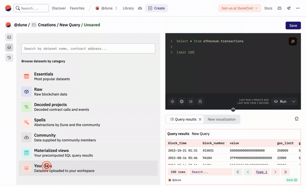Open the Telegram paper plane icon
This screenshot has width=306, height=187.
click(x=289, y=8)
